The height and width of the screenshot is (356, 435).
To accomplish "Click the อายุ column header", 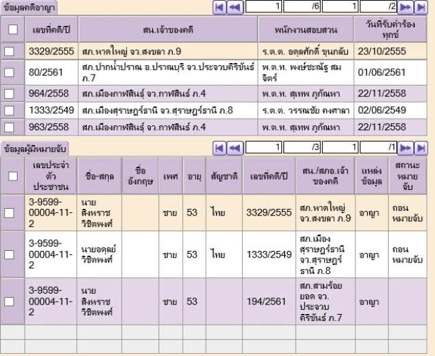I will [x=194, y=176].
